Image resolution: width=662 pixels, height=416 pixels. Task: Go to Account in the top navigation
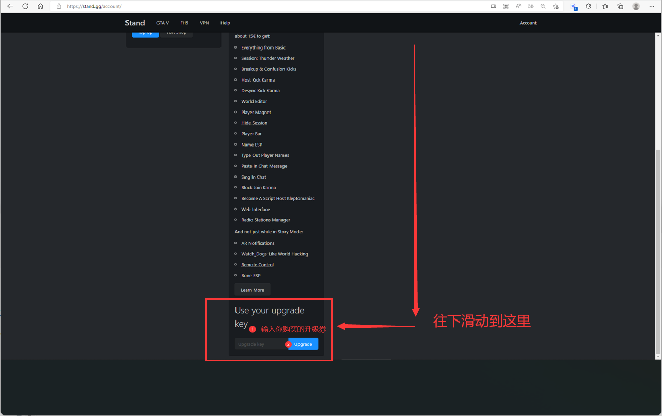(528, 23)
